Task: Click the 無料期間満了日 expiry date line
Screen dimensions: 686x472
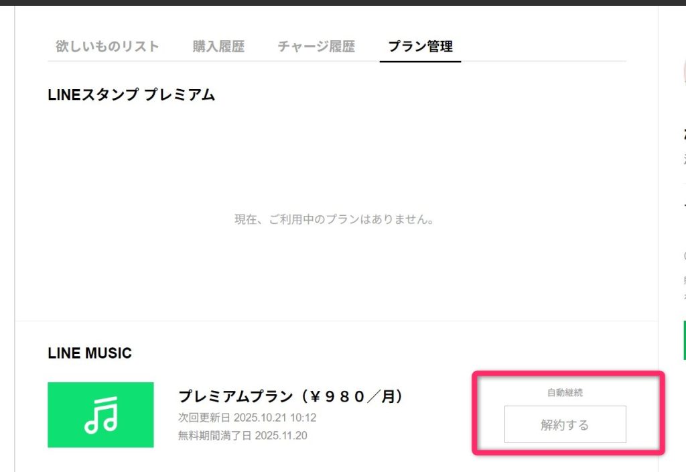Action: (241, 436)
